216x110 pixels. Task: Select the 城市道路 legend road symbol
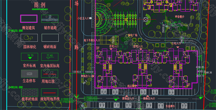pos(50,19)
